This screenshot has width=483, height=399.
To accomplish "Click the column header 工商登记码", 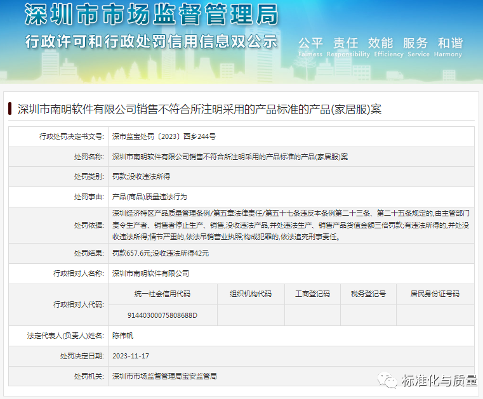I will tap(312, 294).
